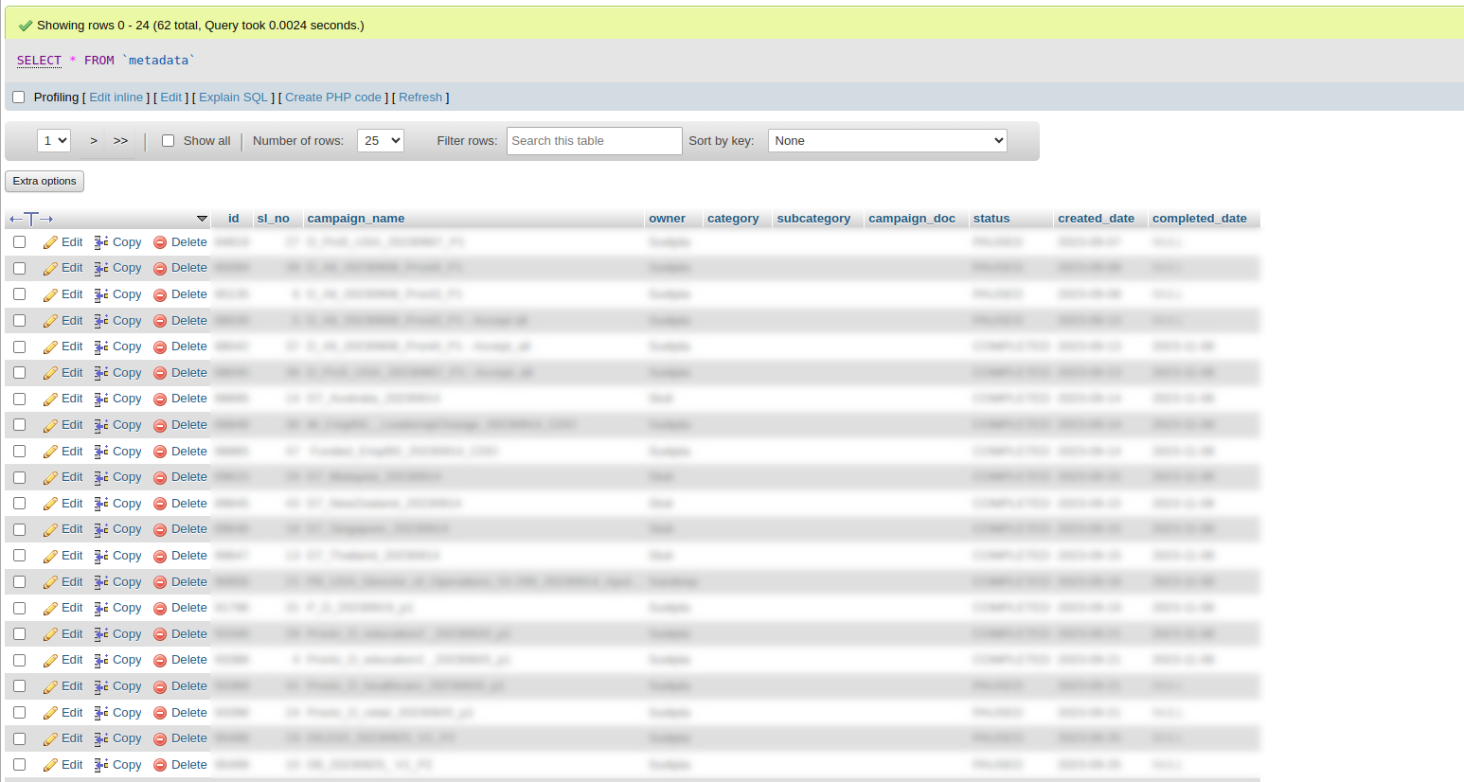Click the full-texts toggle arrows icon in the table header
The height and width of the screenshot is (782, 1464).
[31, 219]
